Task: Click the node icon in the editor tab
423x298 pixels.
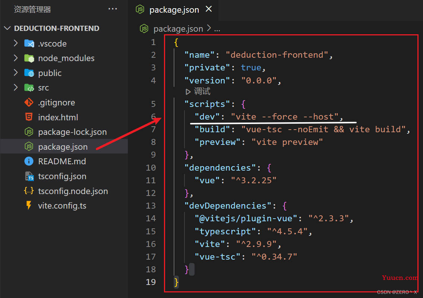Action: point(140,9)
